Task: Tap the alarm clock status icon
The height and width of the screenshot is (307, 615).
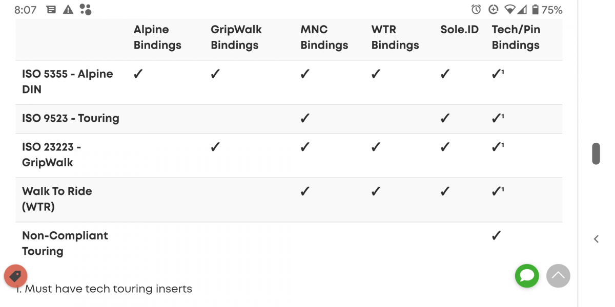Action: tap(476, 10)
